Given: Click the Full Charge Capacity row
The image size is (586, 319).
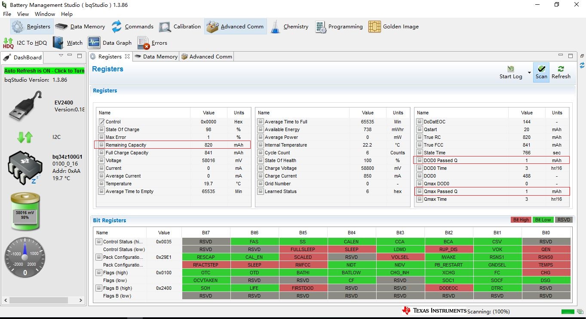Looking at the screenshot, I should point(174,153).
